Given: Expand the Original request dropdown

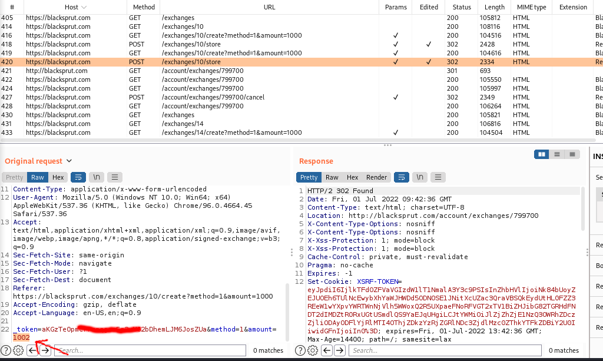Looking at the screenshot, I should click(x=69, y=161).
